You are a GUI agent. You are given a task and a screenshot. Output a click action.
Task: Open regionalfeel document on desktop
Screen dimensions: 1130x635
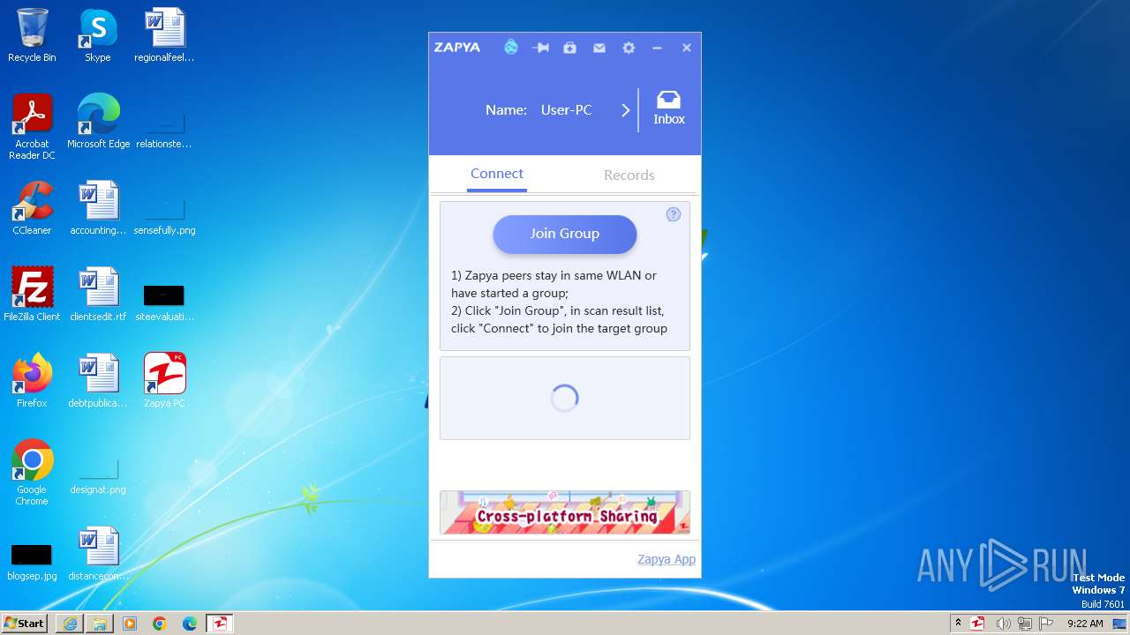click(164, 35)
